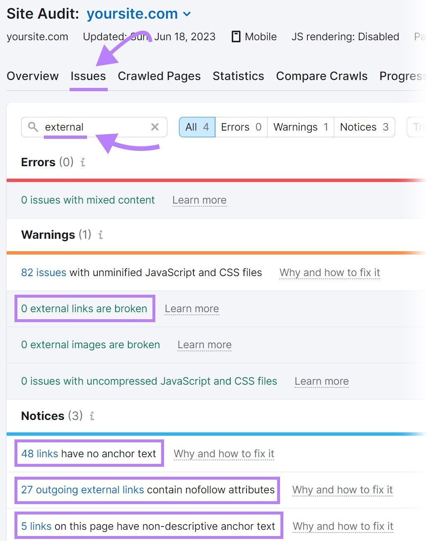Open the Compare Crawls tab
This screenshot has width=430, height=541.
point(321,76)
